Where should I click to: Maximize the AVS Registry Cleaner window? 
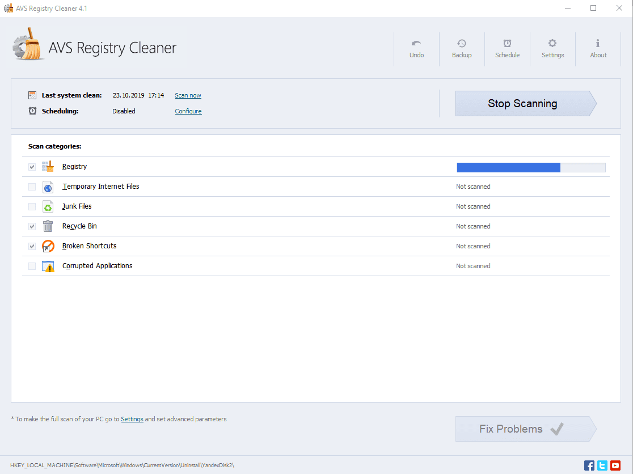[593, 8]
